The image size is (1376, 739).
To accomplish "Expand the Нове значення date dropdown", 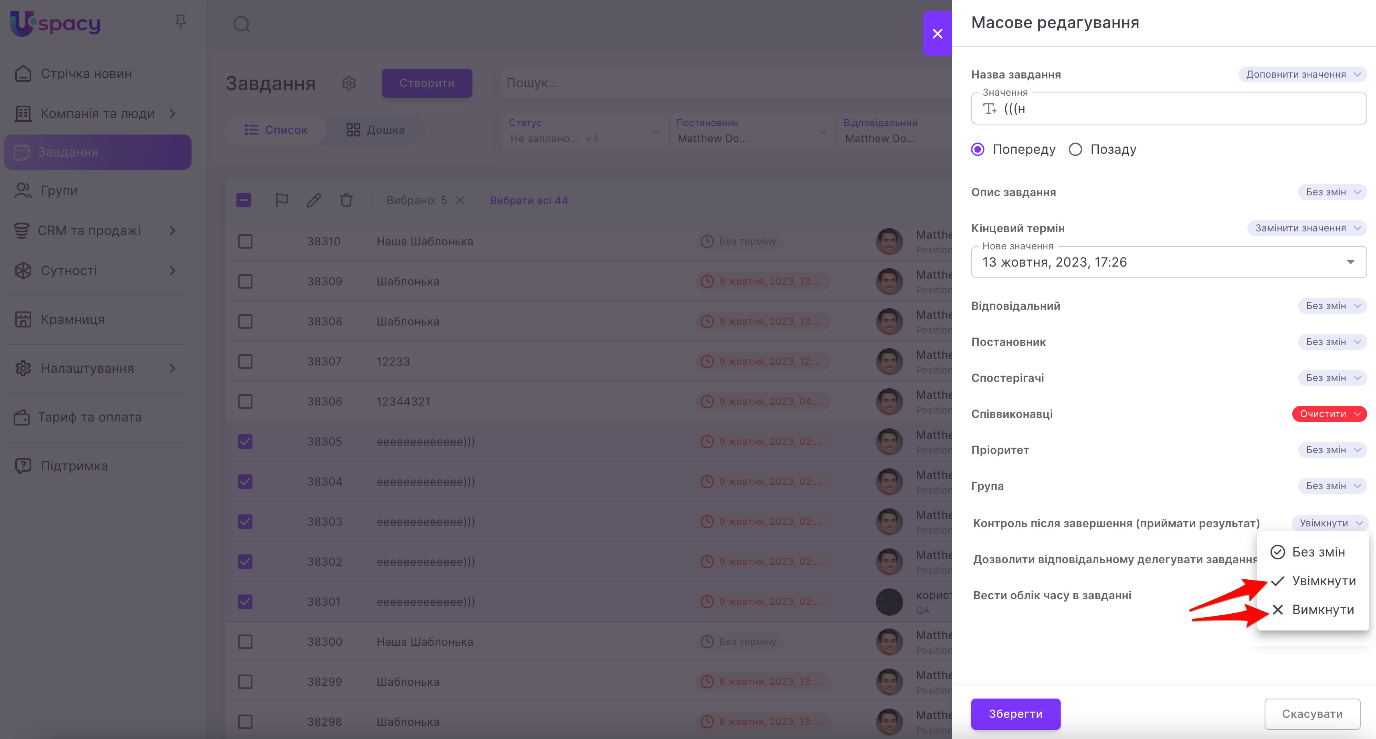I will 1350,262.
